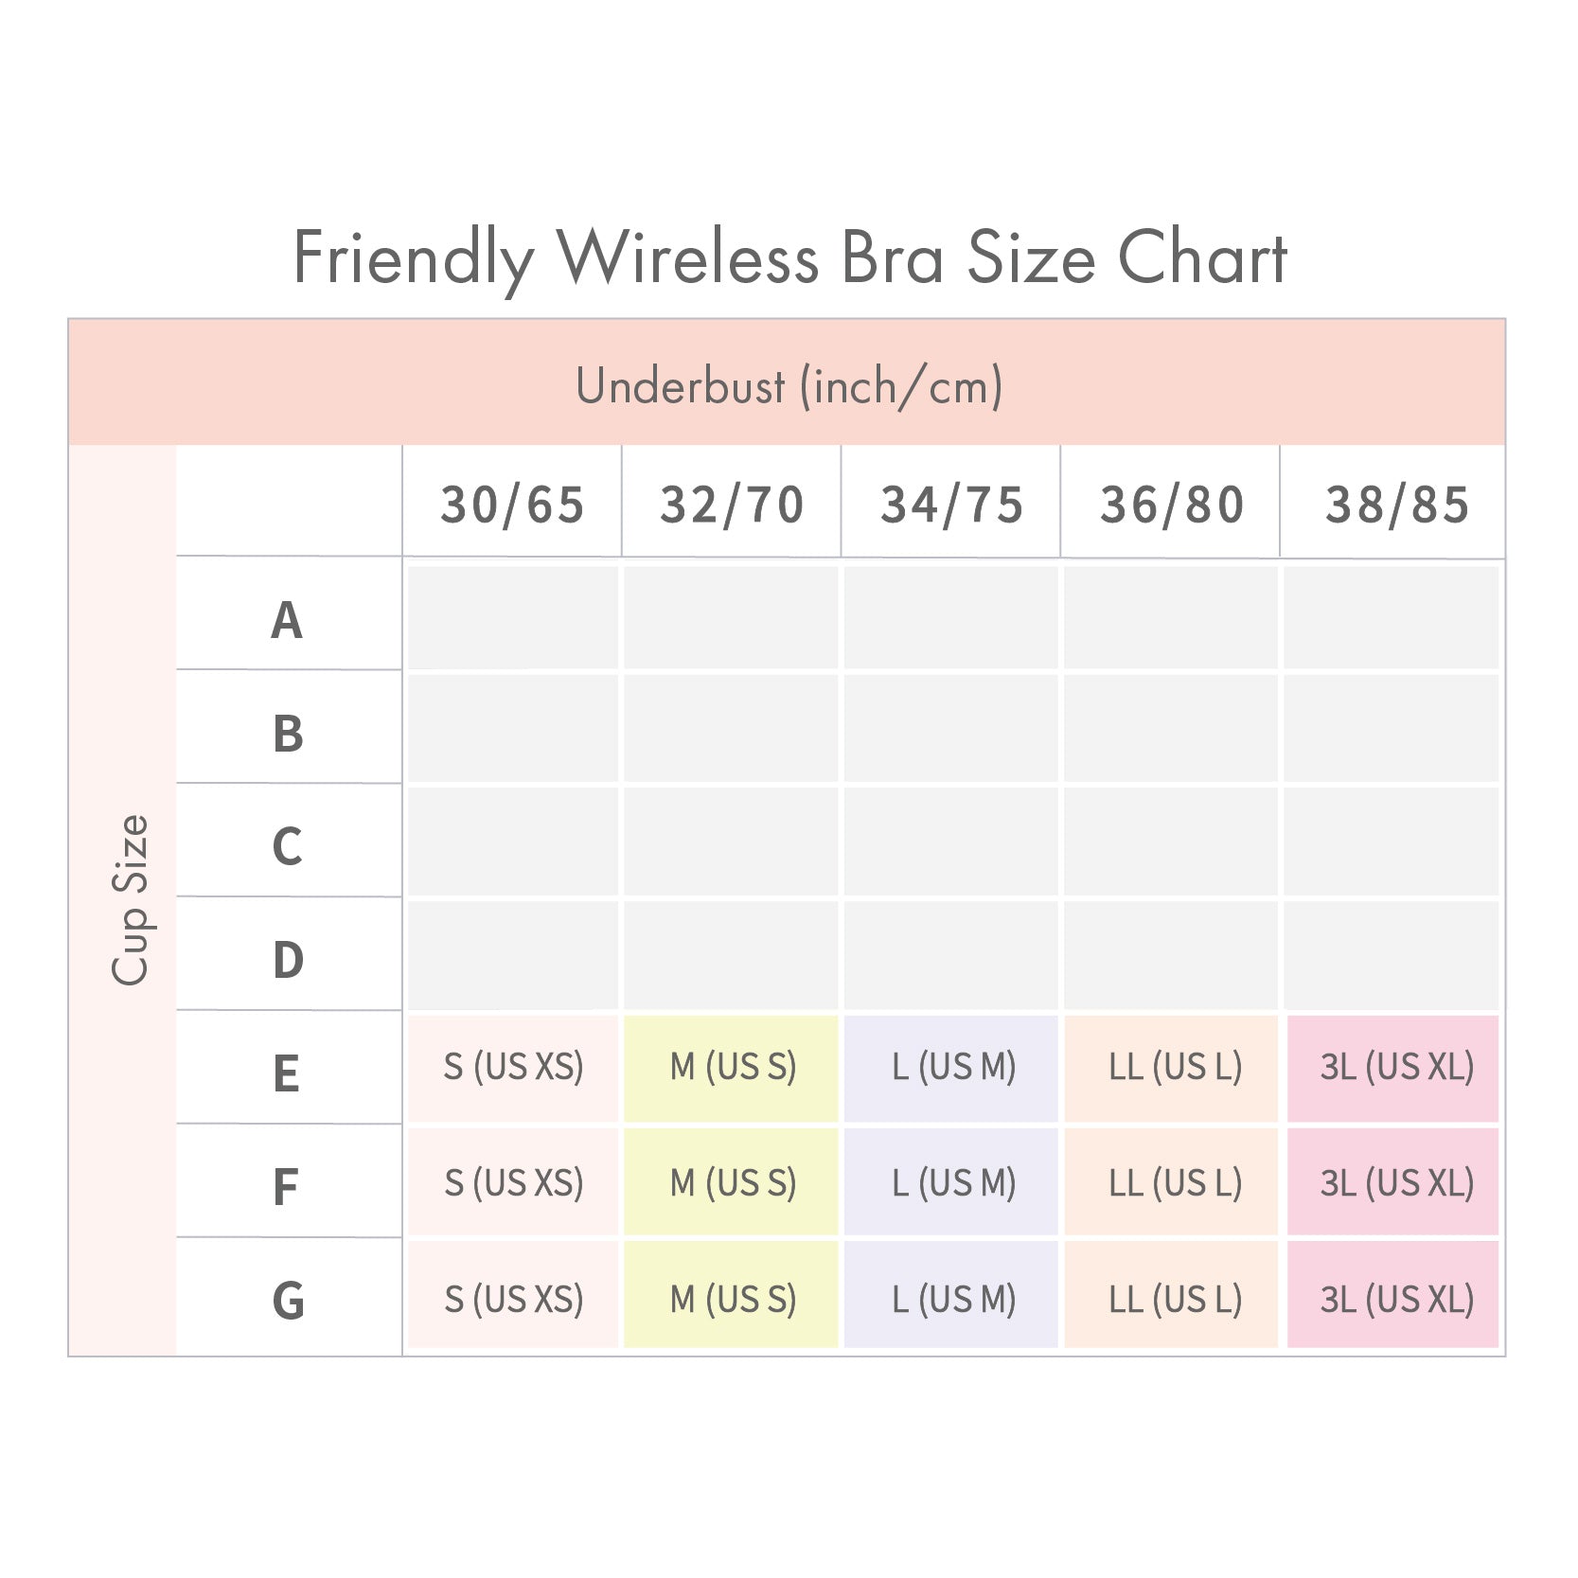Screen dimensions: 1578x1578
Task: Select the 36/80 underbust column header
Action: pos(1171,504)
